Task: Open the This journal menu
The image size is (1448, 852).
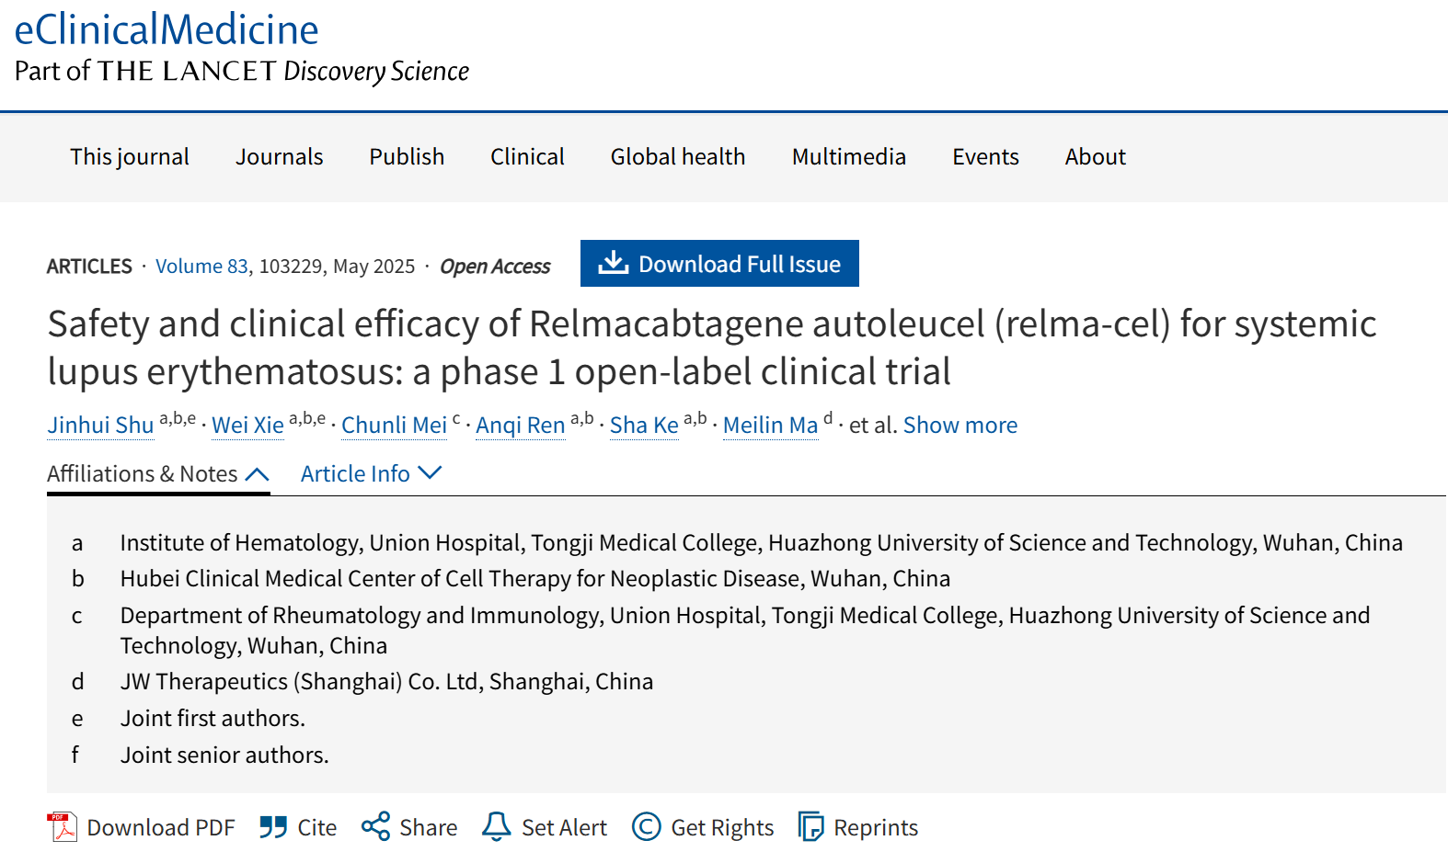Action: 130,157
